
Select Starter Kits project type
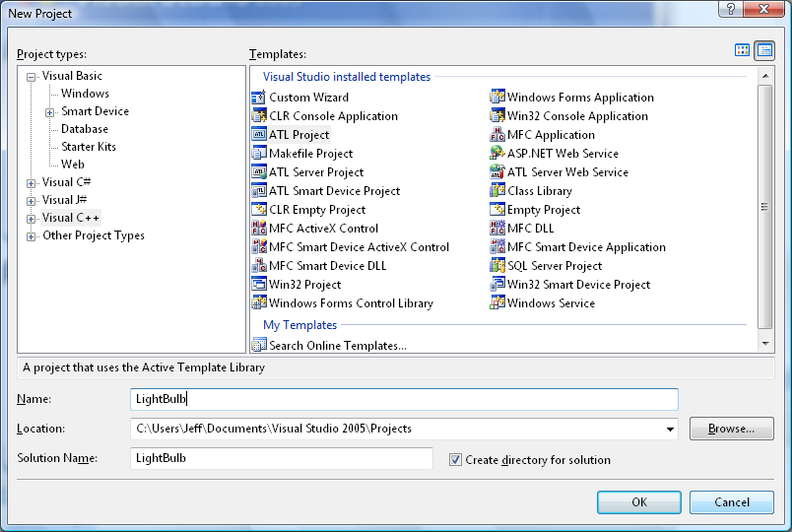click(x=89, y=147)
